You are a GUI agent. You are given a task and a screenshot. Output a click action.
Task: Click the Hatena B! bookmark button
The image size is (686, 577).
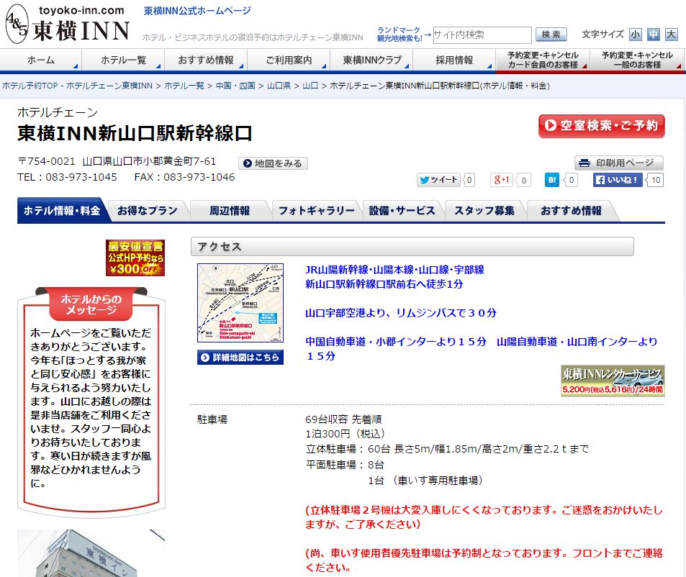pyautogui.click(x=551, y=180)
